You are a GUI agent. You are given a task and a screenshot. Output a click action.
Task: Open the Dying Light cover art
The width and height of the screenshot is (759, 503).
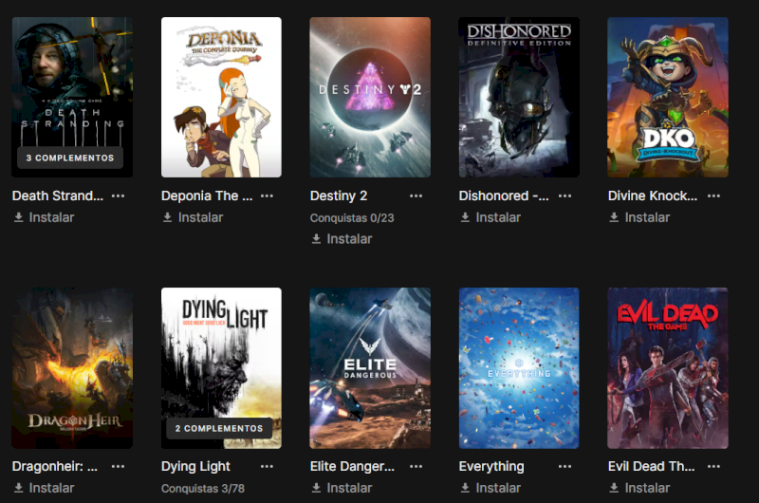pos(221,368)
